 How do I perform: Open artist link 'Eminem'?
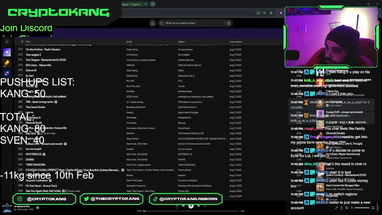(x=130, y=133)
